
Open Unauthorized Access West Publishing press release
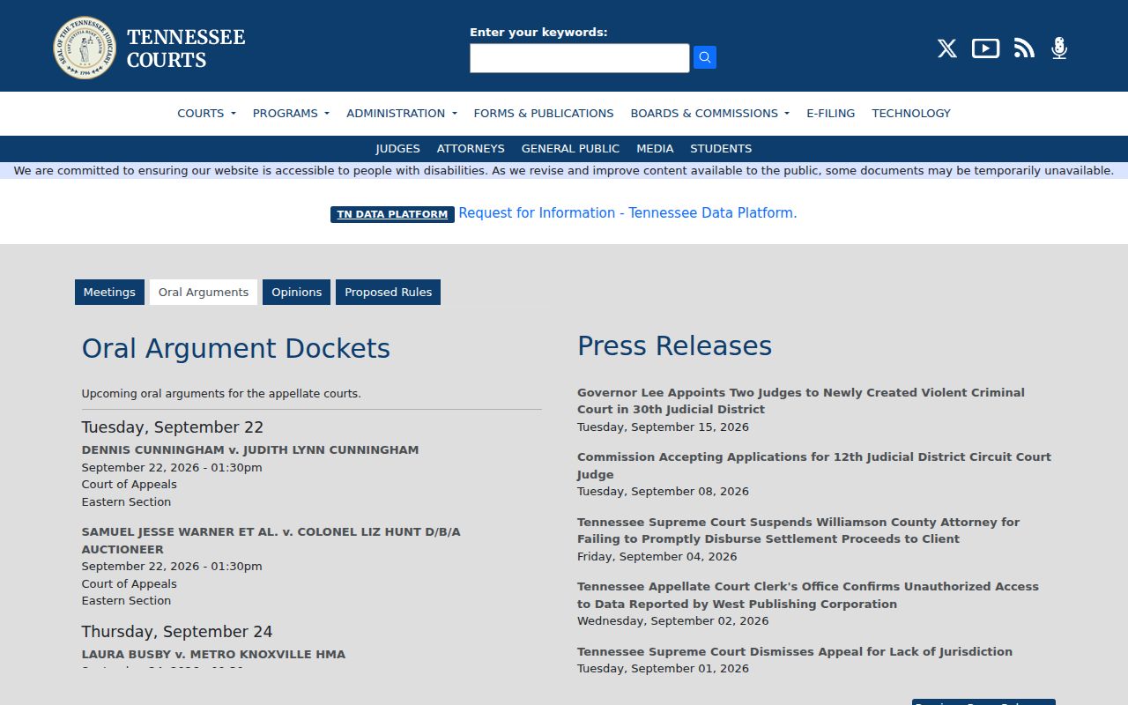pos(808,595)
